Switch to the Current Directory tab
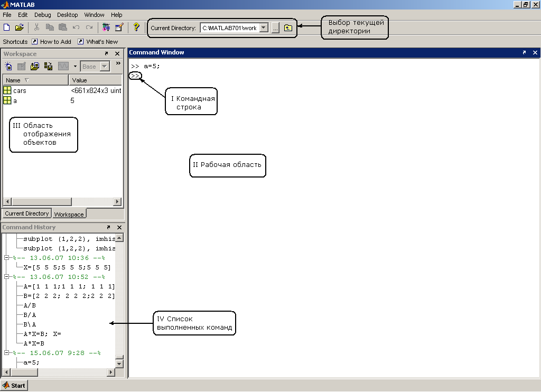The width and height of the screenshot is (541, 392). tap(26, 213)
